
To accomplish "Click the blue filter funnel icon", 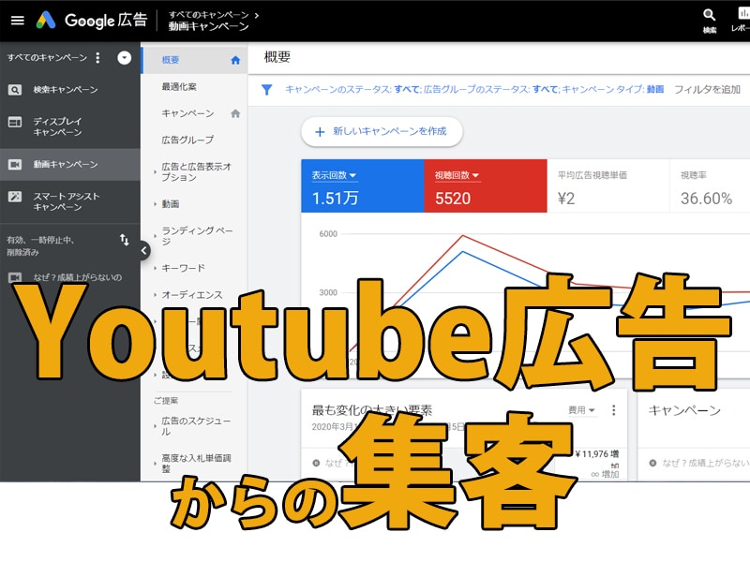I will pos(267,89).
